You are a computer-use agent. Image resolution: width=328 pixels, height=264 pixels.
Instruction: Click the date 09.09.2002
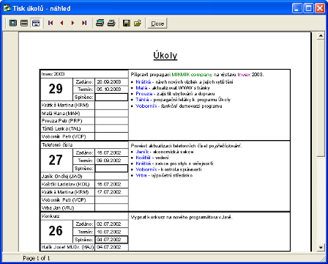109,161
